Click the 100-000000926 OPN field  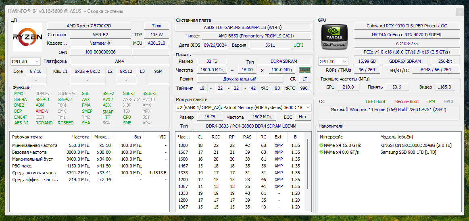pos(100,52)
